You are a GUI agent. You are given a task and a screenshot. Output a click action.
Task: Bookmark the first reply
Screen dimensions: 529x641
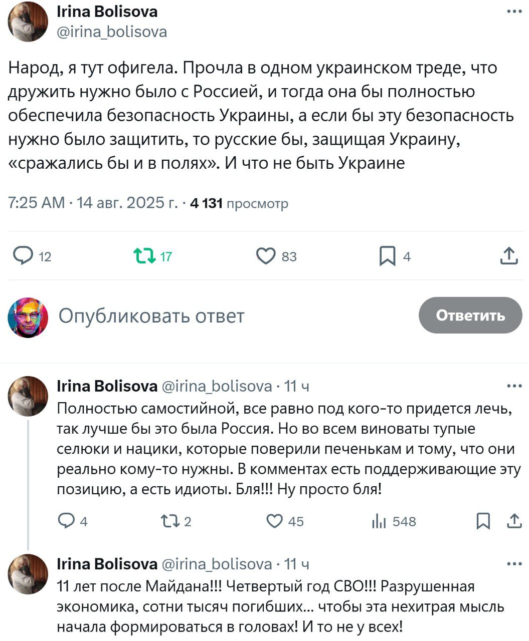pos(482,521)
